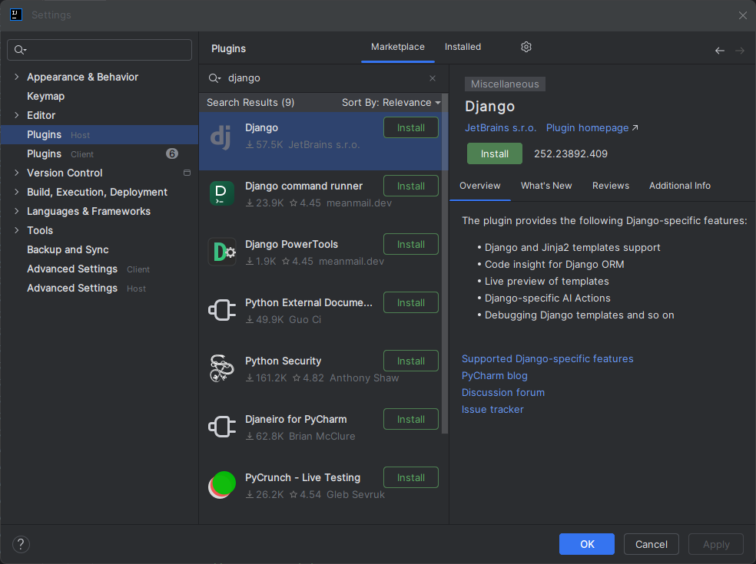Click the Miscellaneous category tag

[505, 84]
